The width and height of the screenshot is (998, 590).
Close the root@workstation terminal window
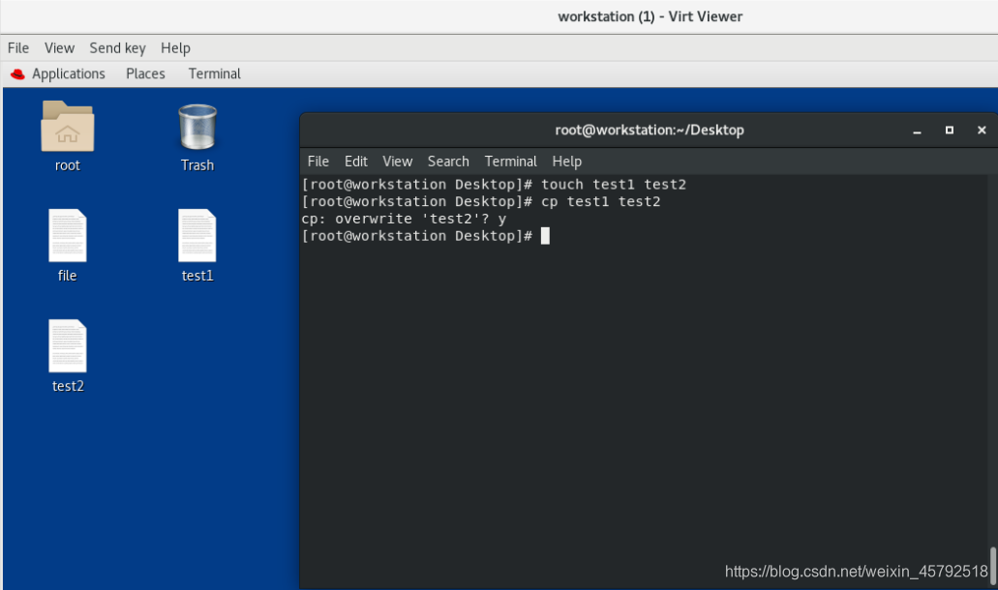pyautogui.click(x=982, y=130)
